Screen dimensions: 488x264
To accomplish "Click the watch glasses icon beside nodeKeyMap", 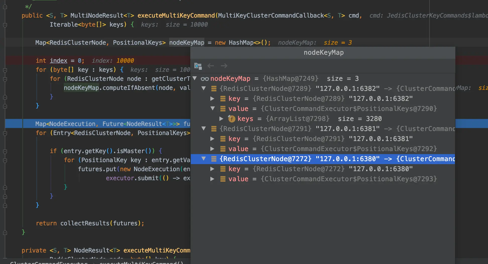I will point(205,79).
